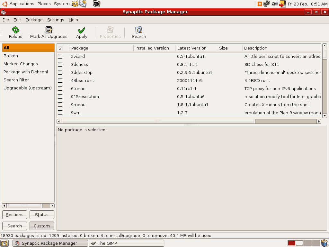Click the package list scroll-up arrow
329x247 pixels.
coord(325,46)
